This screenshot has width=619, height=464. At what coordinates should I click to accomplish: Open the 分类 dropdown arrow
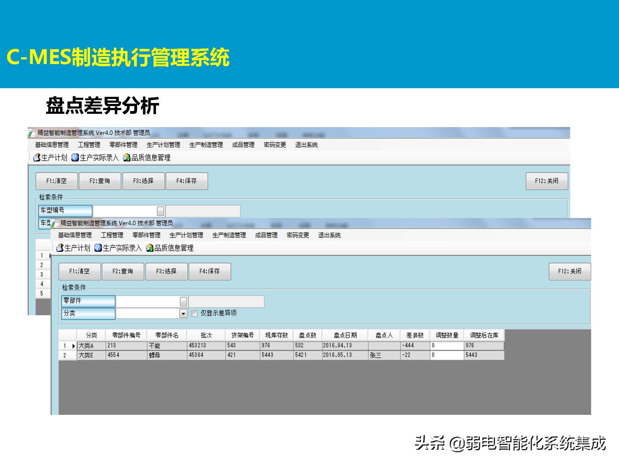click(x=184, y=313)
